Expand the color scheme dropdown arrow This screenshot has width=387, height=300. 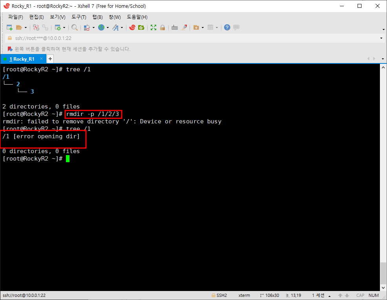[93, 27]
